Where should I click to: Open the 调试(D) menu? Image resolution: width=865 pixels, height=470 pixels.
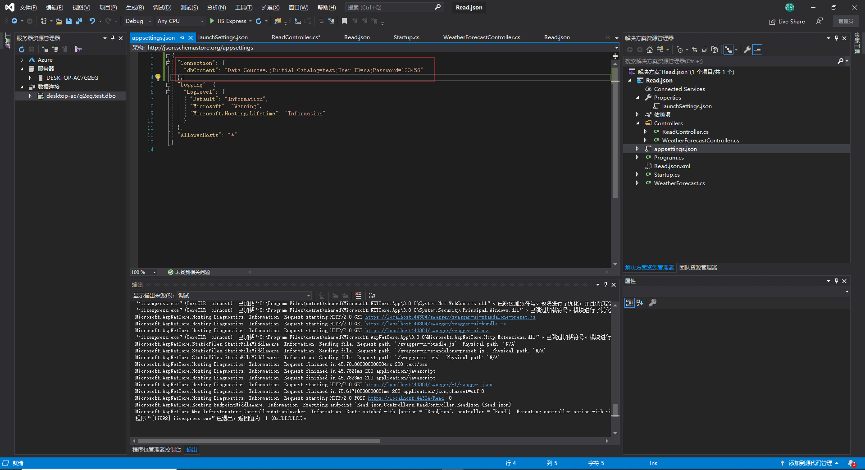click(x=162, y=8)
